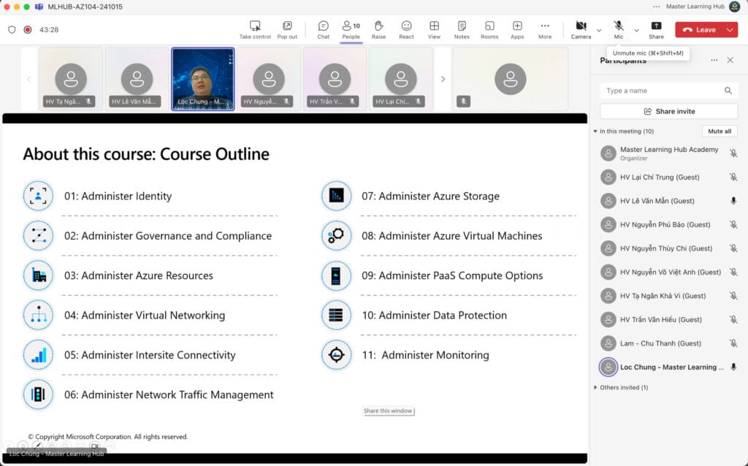
Task: Open Master Learning Hub profile avatar
Action: click(735, 7)
